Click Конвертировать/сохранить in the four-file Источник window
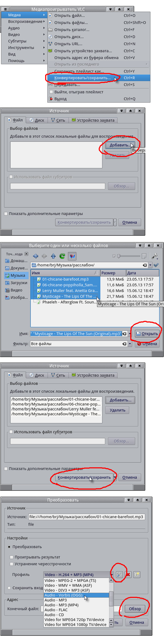This screenshot has width=164, height=642. point(84,477)
